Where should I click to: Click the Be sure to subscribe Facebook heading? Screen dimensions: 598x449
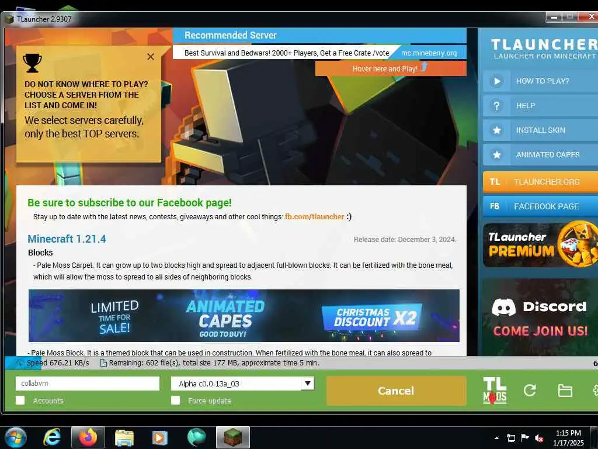(x=130, y=203)
